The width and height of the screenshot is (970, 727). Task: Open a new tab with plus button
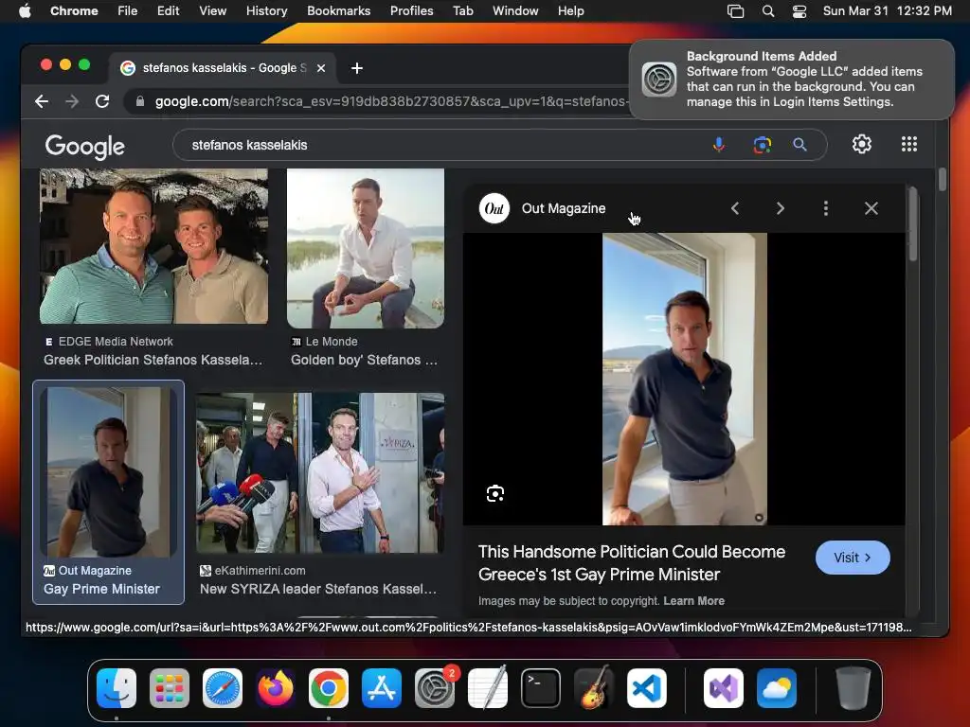click(357, 68)
